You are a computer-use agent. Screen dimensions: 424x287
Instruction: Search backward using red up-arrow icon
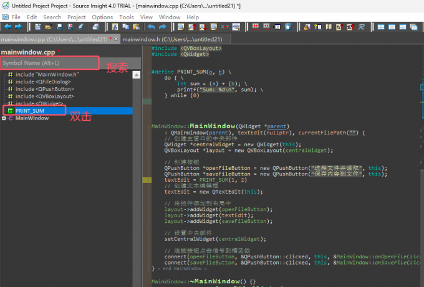[x=192, y=27]
